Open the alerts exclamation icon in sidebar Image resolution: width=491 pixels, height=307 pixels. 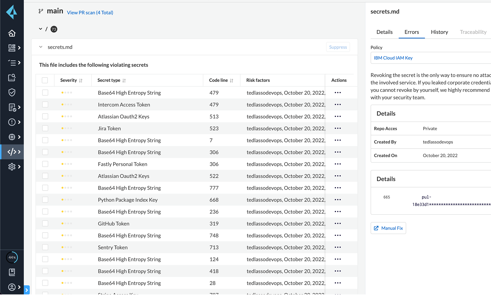coord(12,122)
